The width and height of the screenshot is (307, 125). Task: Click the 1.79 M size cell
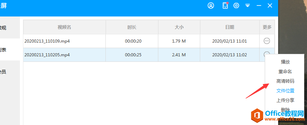(x=179, y=41)
